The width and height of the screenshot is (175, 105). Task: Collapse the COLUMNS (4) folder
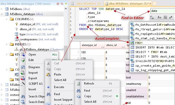[7, 19]
